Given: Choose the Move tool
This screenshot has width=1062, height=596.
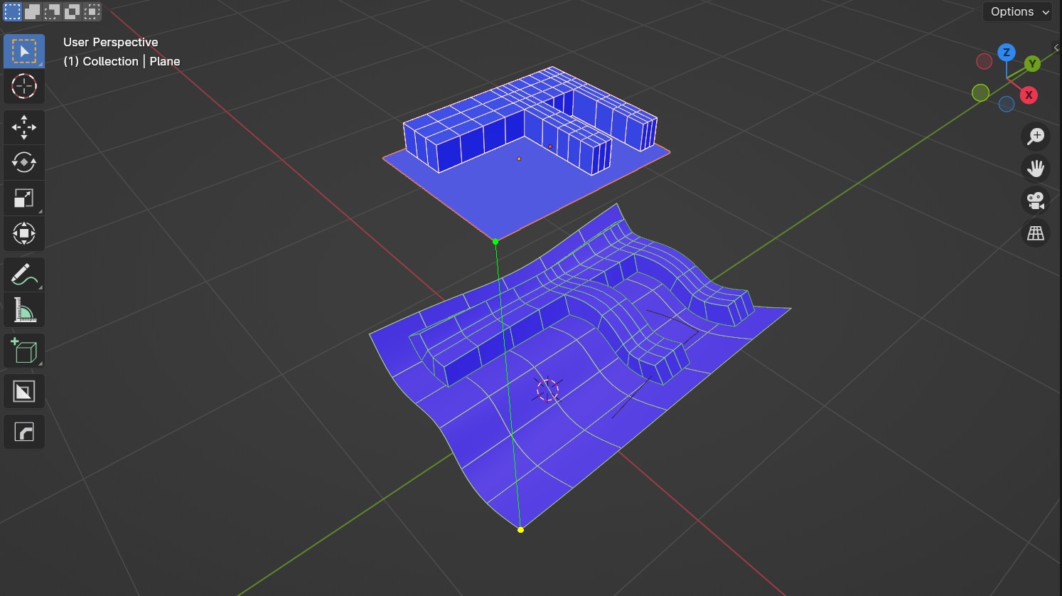Looking at the screenshot, I should (24, 127).
